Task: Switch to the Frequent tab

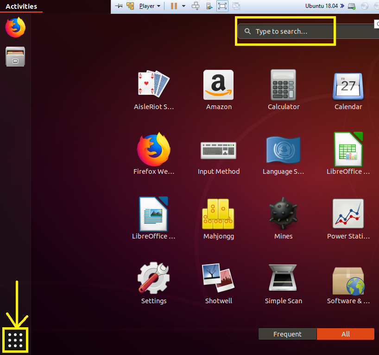Action: 287,334
